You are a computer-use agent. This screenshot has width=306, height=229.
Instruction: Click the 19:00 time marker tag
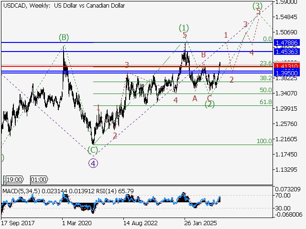point(14,179)
